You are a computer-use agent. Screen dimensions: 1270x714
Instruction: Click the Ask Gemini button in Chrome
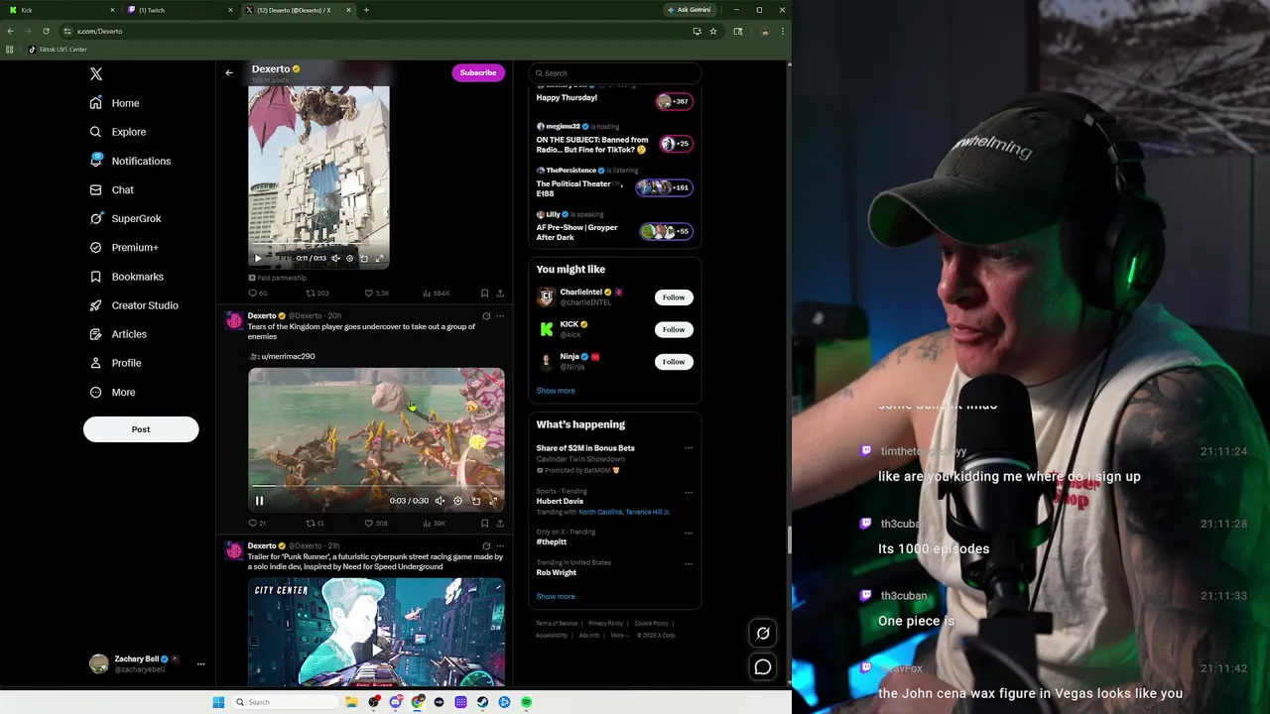[x=690, y=10]
